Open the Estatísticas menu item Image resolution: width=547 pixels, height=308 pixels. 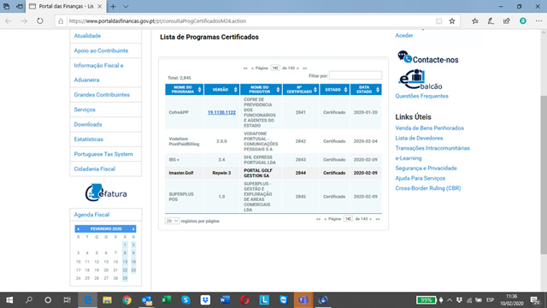[x=89, y=139]
